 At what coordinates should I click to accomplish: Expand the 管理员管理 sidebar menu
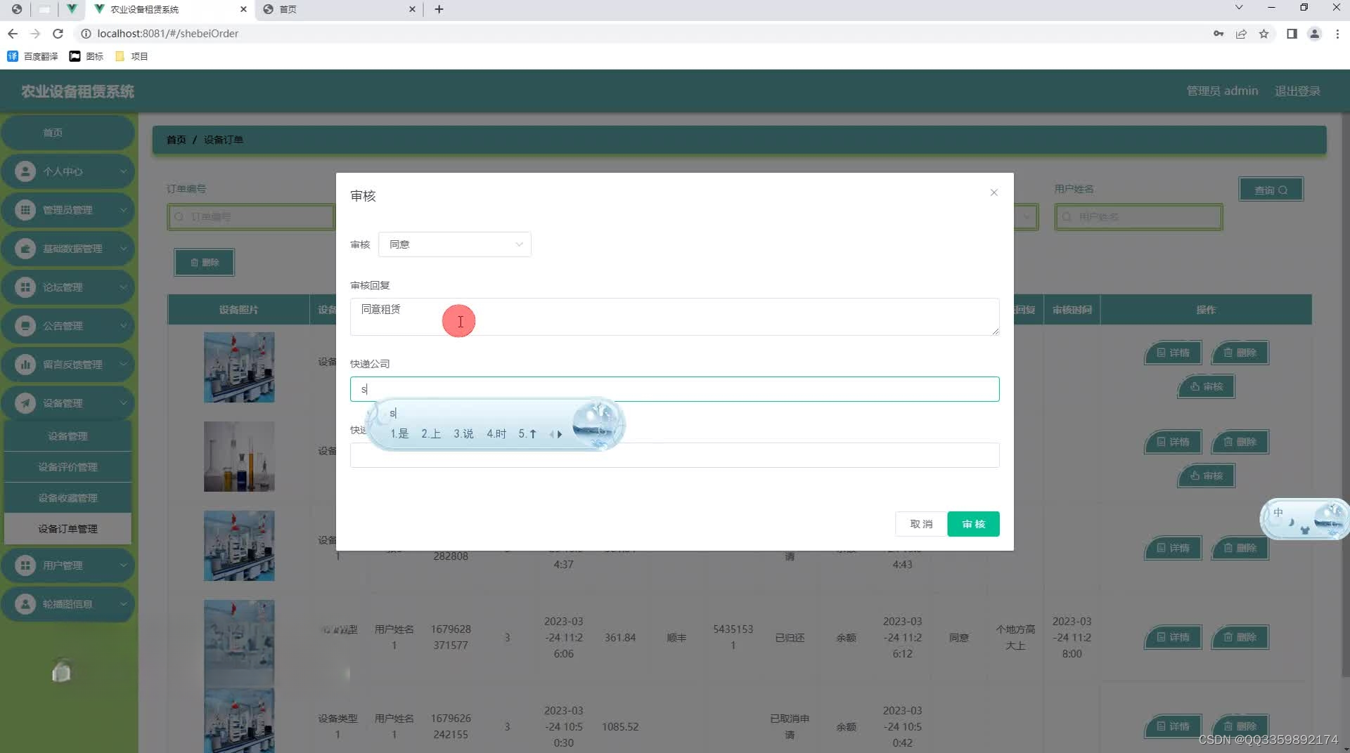pos(67,210)
